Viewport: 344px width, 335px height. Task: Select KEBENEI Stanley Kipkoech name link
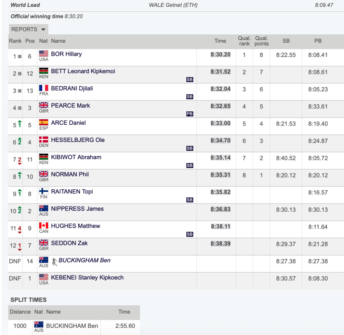tap(87, 277)
